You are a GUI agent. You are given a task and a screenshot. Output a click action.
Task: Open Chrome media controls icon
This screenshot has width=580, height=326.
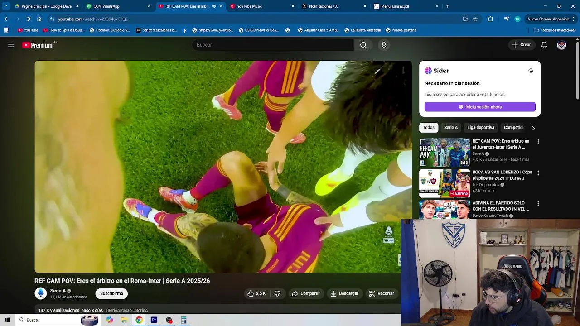pos(506,19)
